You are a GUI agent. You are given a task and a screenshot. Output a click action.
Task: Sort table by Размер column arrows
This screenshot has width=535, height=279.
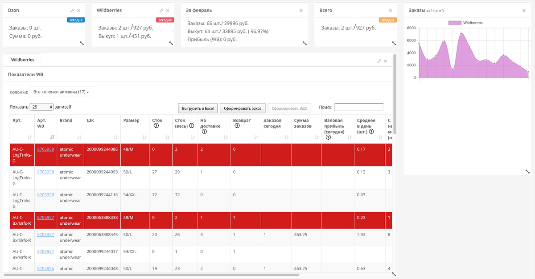click(x=145, y=137)
